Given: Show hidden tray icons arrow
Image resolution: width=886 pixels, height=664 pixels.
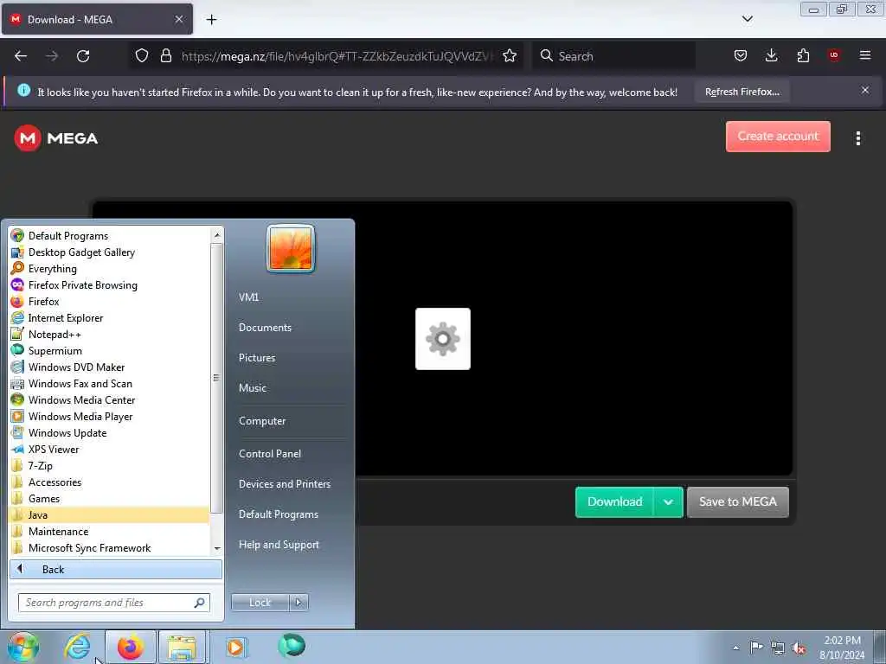Looking at the screenshot, I should (x=735, y=648).
